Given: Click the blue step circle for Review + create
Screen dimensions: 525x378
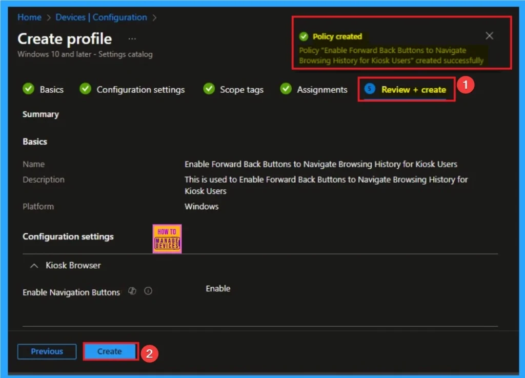Looking at the screenshot, I should [369, 89].
